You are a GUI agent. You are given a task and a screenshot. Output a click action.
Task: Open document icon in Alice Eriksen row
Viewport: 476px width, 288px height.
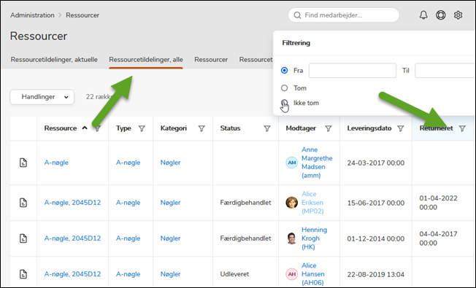click(x=23, y=203)
